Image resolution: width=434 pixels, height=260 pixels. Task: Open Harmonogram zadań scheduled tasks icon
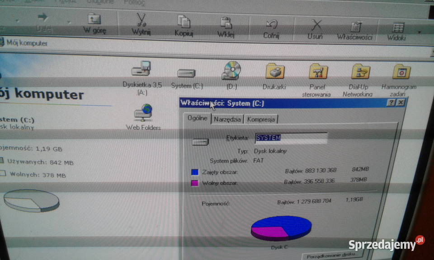coord(401,72)
